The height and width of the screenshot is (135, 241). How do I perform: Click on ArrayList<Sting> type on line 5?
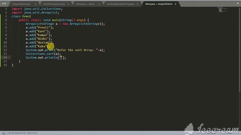click(40, 24)
